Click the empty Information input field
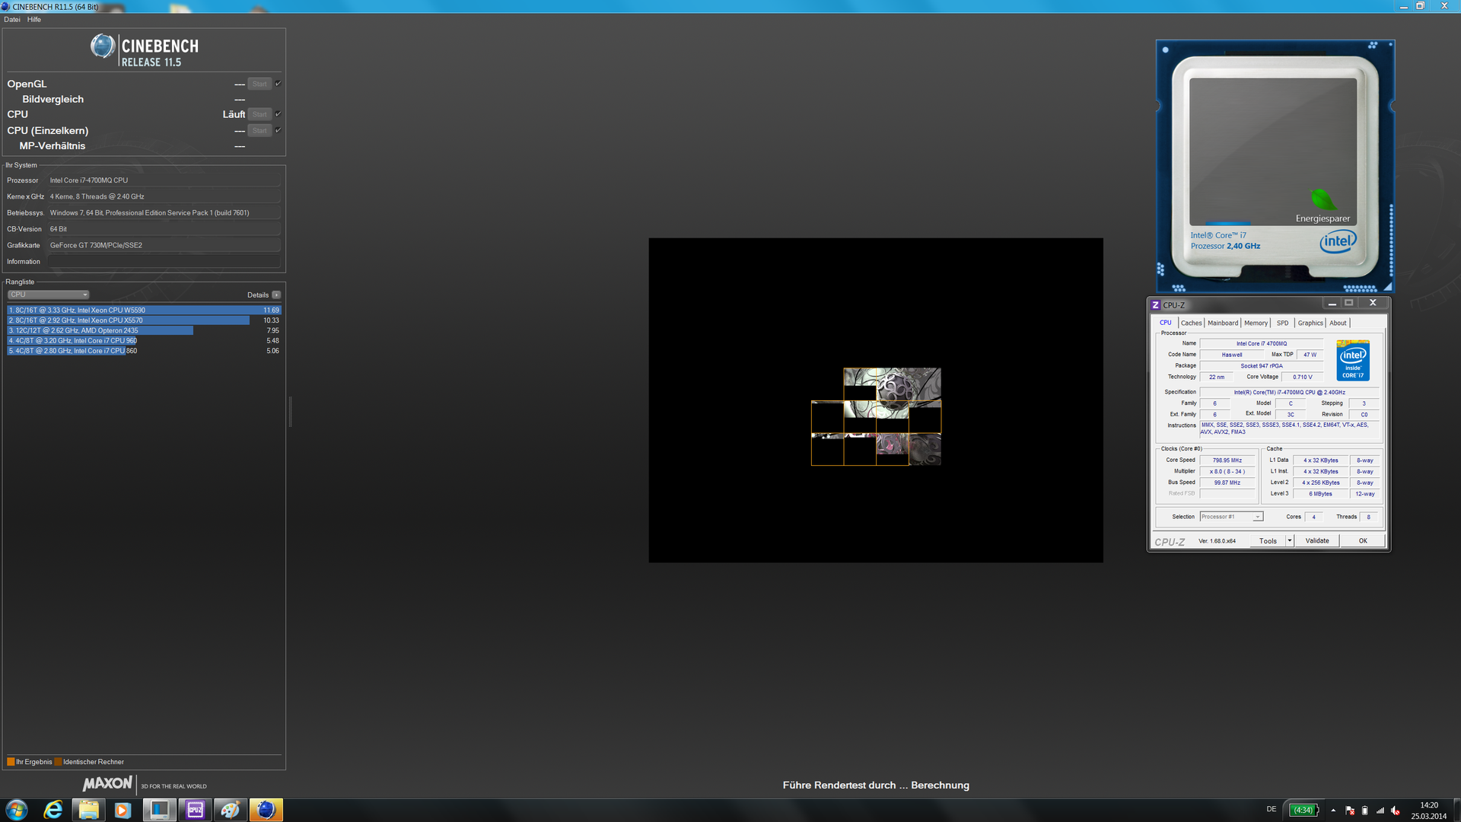Image resolution: width=1461 pixels, height=822 pixels. tap(164, 262)
